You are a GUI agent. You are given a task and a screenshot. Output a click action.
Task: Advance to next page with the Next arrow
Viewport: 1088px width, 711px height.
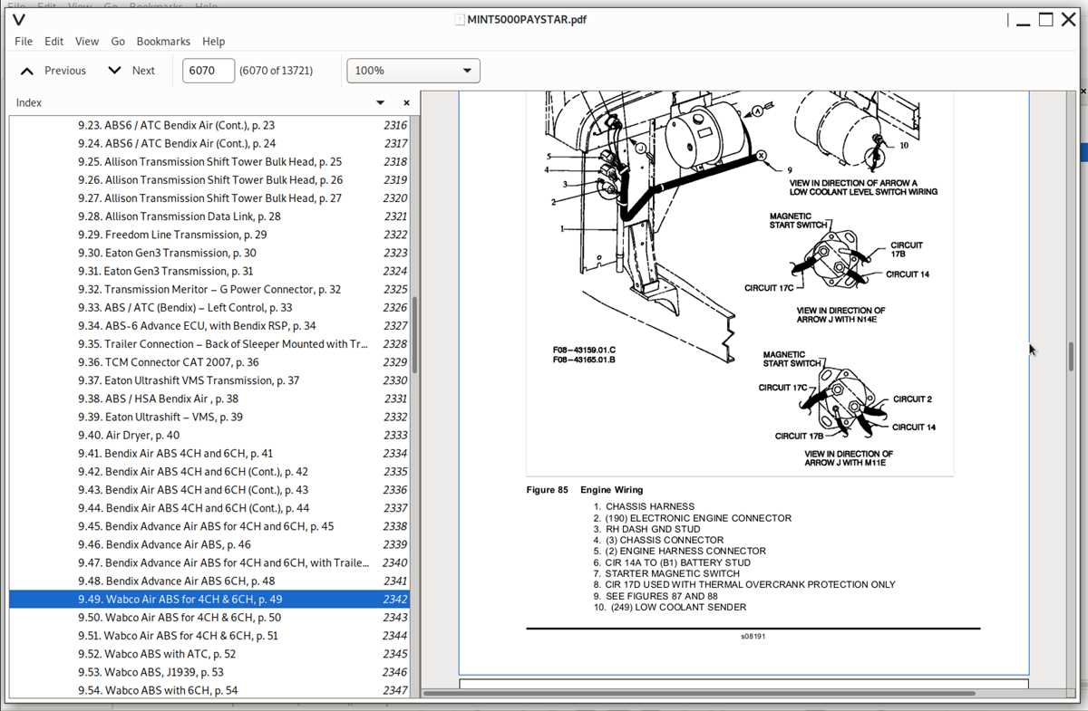click(131, 71)
